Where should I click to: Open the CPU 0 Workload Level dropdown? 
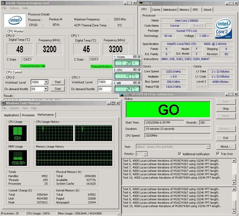click(x=46, y=82)
